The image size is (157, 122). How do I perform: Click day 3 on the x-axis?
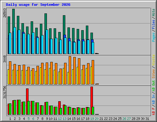(x=19, y=119)
